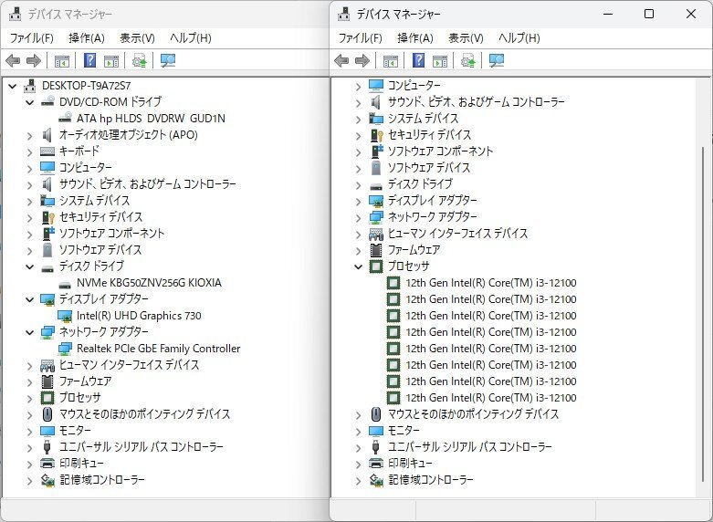Click the 印刷キュー printer icon in right window
Viewport: 713px width, 522px height.
click(376, 464)
